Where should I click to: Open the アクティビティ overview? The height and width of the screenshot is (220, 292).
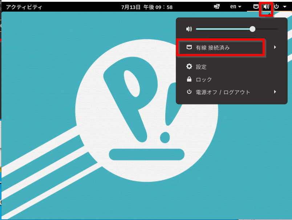coord(24,7)
